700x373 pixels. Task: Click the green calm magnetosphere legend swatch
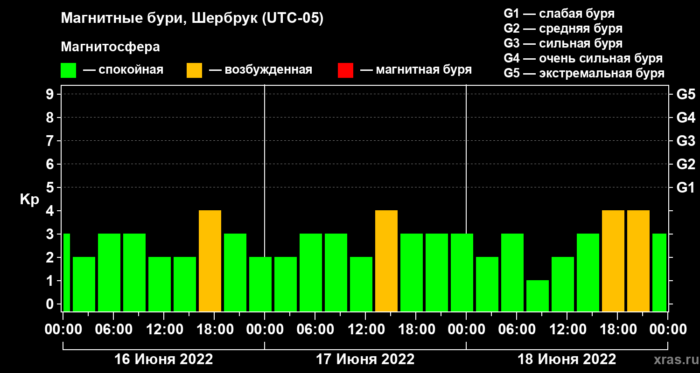point(68,70)
